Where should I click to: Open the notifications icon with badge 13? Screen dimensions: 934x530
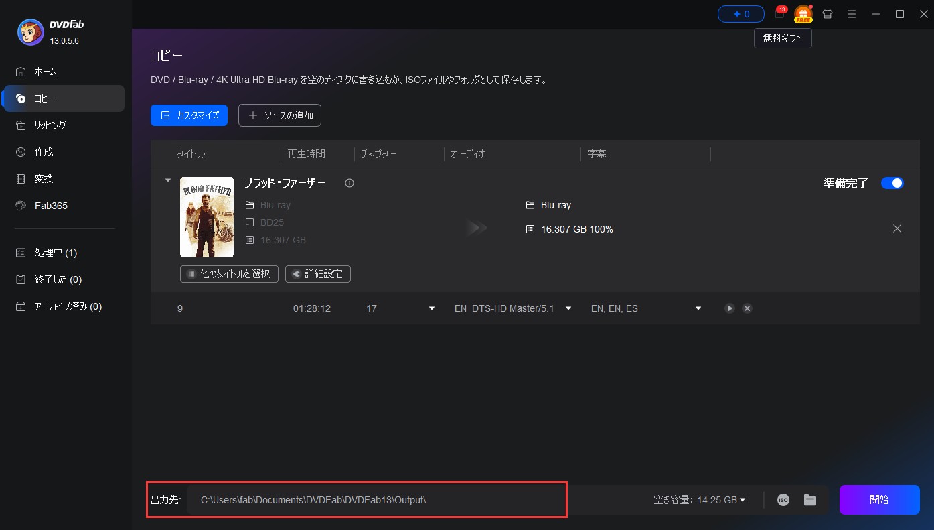click(x=779, y=13)
